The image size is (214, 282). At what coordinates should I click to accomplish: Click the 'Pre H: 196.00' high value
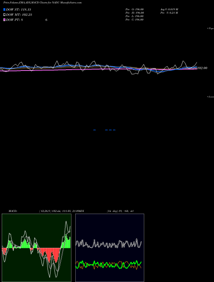click(134, 13)
